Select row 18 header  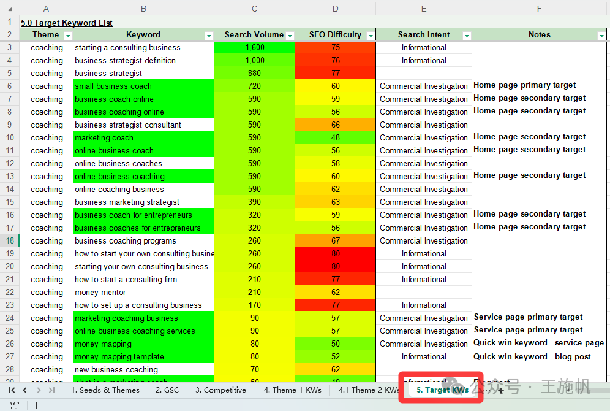click(10, 240)
